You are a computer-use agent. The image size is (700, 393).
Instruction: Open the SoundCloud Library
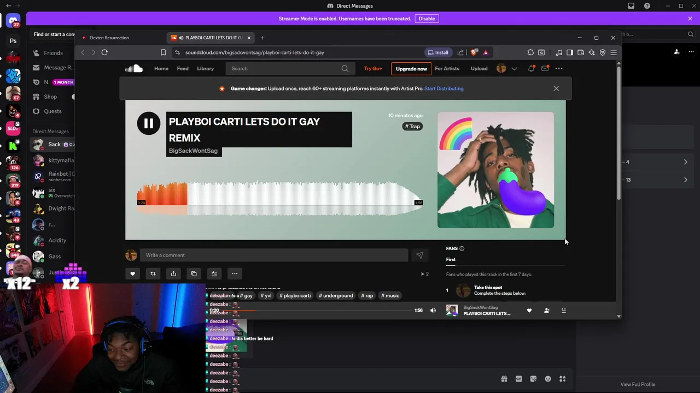coord(206,68)
